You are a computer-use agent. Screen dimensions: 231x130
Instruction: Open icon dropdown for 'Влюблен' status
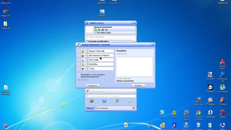[x=84, y=64]
